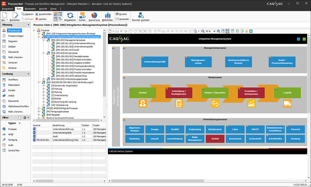The height and width of the screenshot is (187, 311).
Task: Toggle the top-right view layout button in ribbon
Action: 60,14
